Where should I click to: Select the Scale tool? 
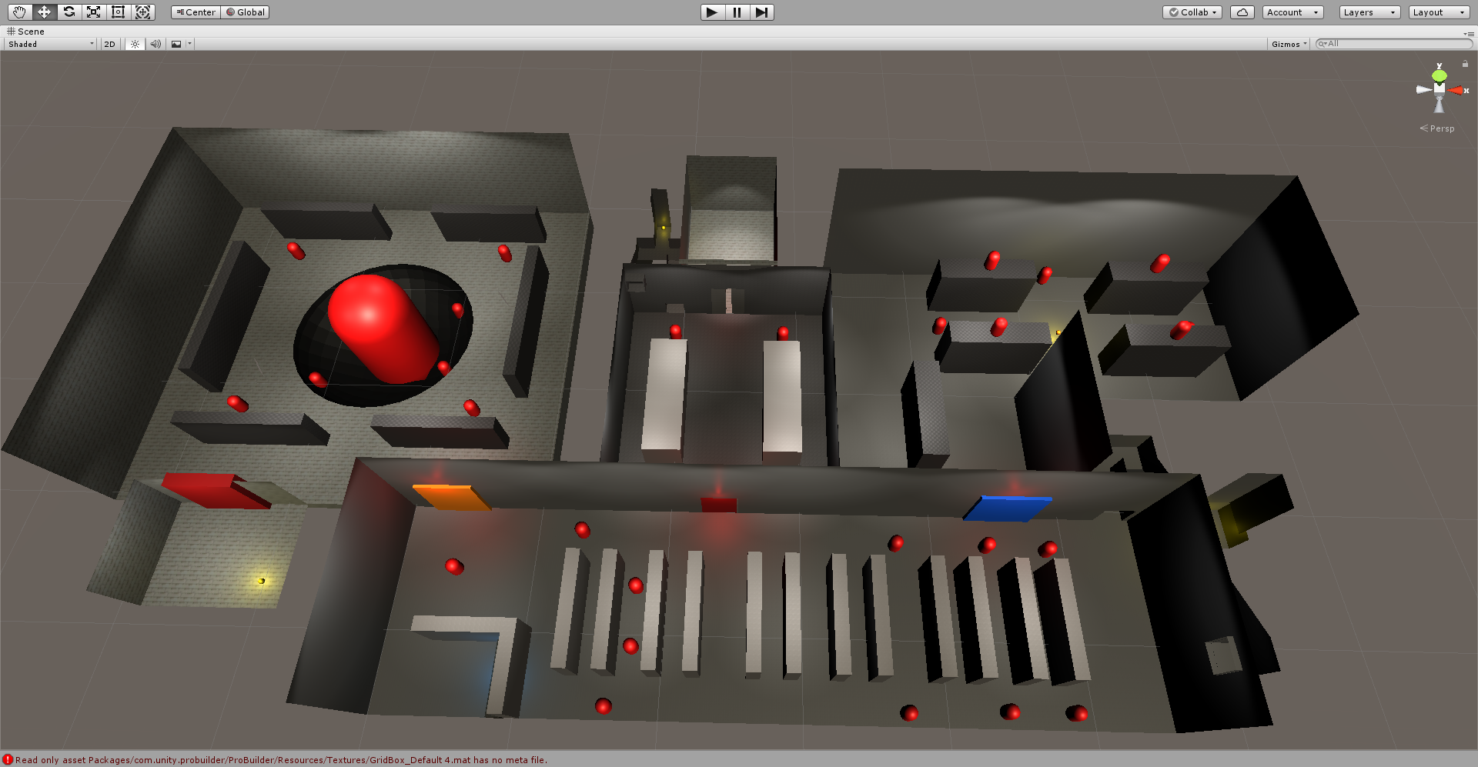93,12
